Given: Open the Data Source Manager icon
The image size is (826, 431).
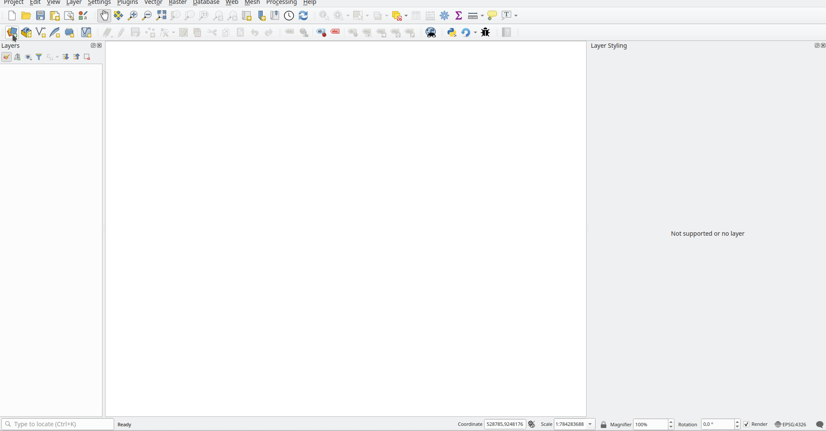Looking at the screenshot, I should (12, 32).
